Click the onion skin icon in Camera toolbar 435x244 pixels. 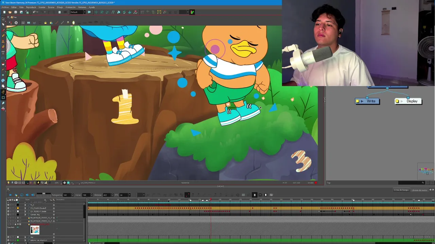tap(73, 23)
